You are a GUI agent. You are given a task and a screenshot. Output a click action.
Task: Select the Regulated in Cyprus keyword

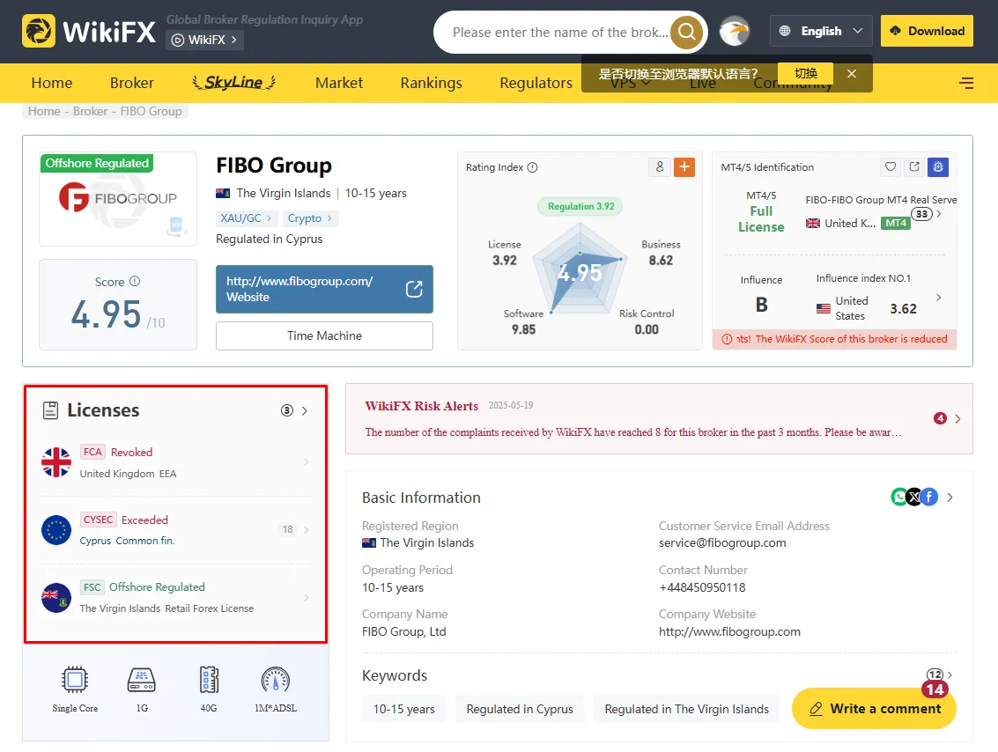click(x=520, y=709)
